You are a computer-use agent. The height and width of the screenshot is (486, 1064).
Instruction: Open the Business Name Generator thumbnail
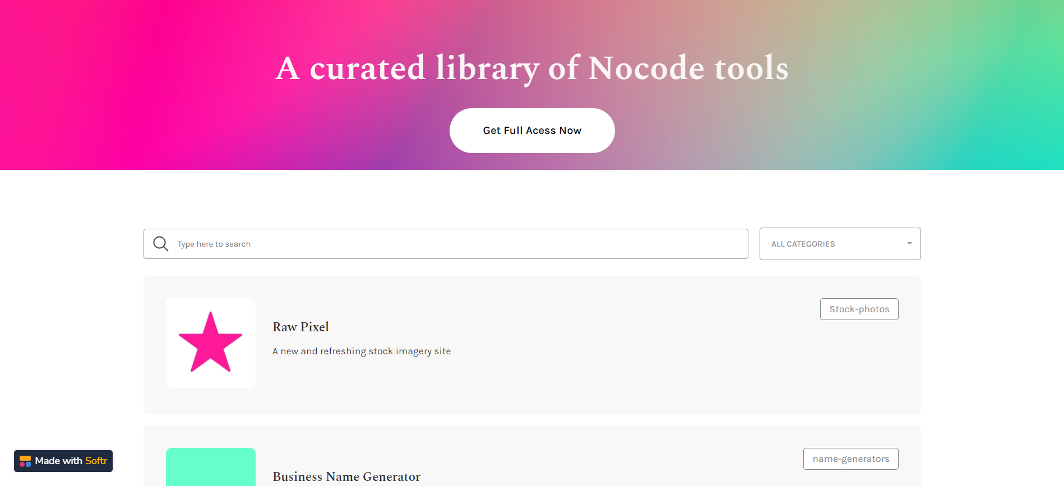(211, 467)
